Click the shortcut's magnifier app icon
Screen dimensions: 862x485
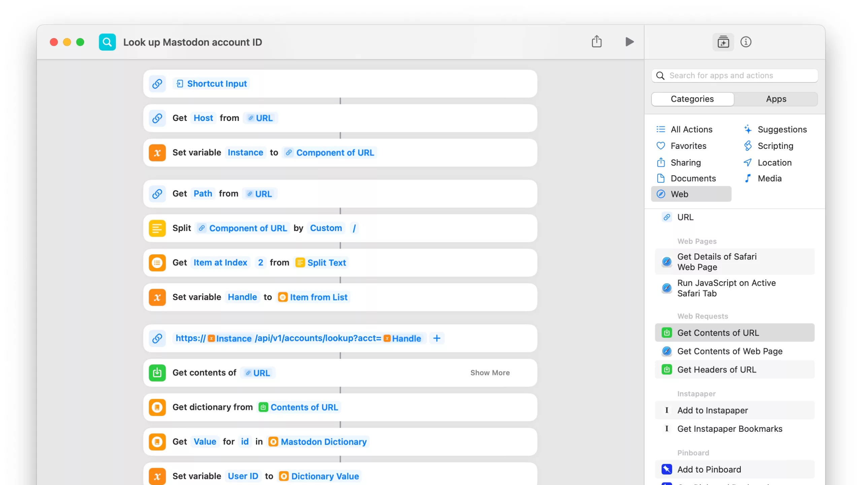pyautogui.click(x=107, y=42)
